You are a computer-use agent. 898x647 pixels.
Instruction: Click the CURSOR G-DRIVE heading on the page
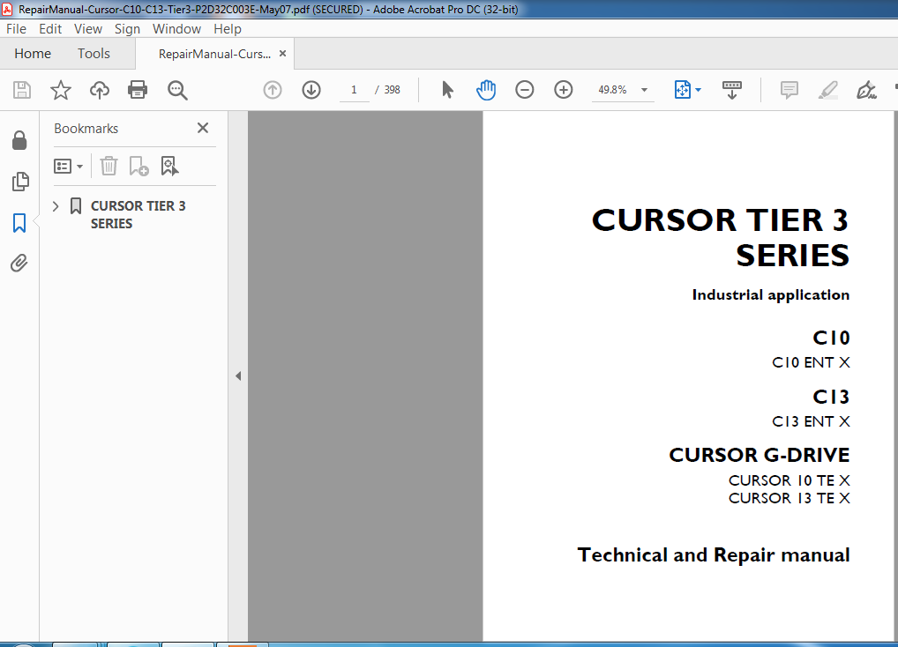(760, 455)
